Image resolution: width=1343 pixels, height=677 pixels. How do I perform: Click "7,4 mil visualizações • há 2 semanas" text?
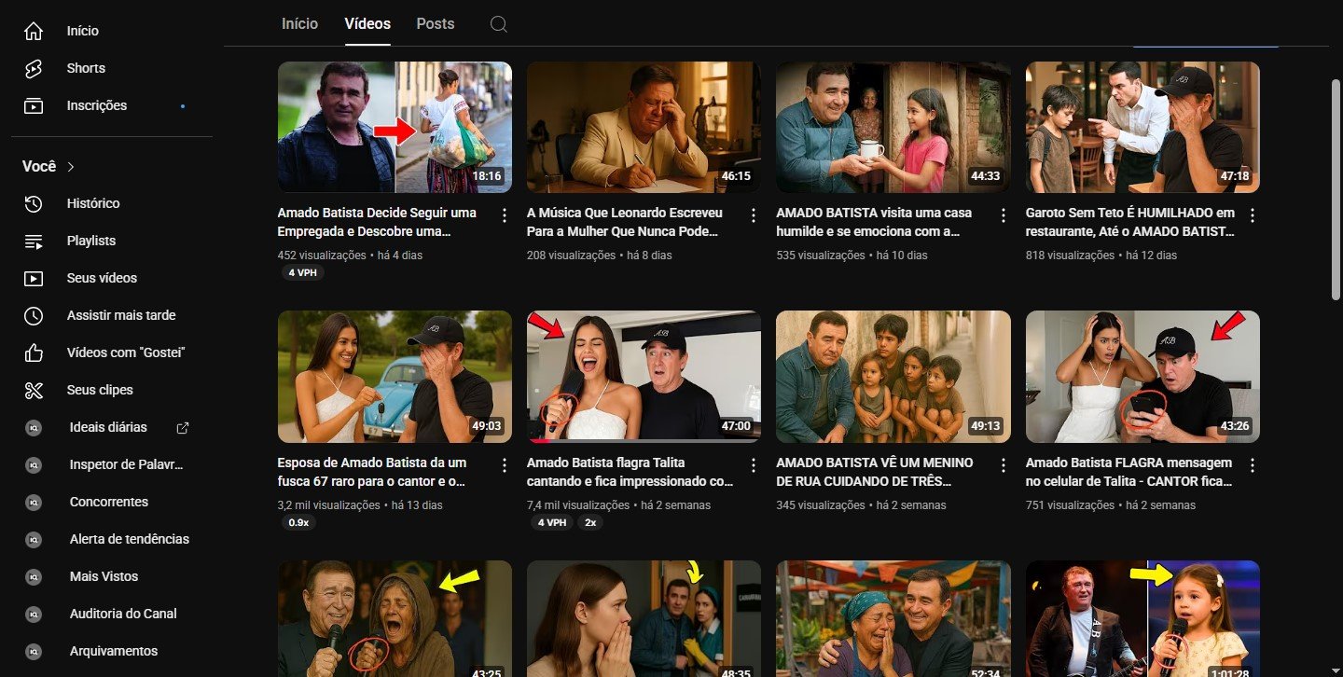tap(618, 505)
